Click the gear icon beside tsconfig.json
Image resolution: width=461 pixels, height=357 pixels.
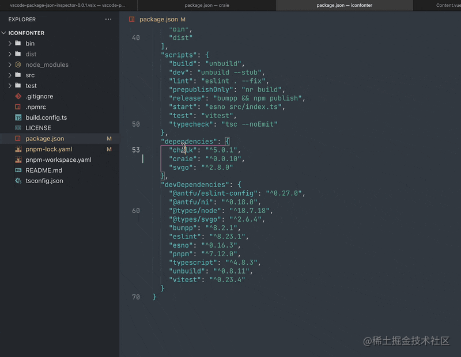click(x=18, y=180)
